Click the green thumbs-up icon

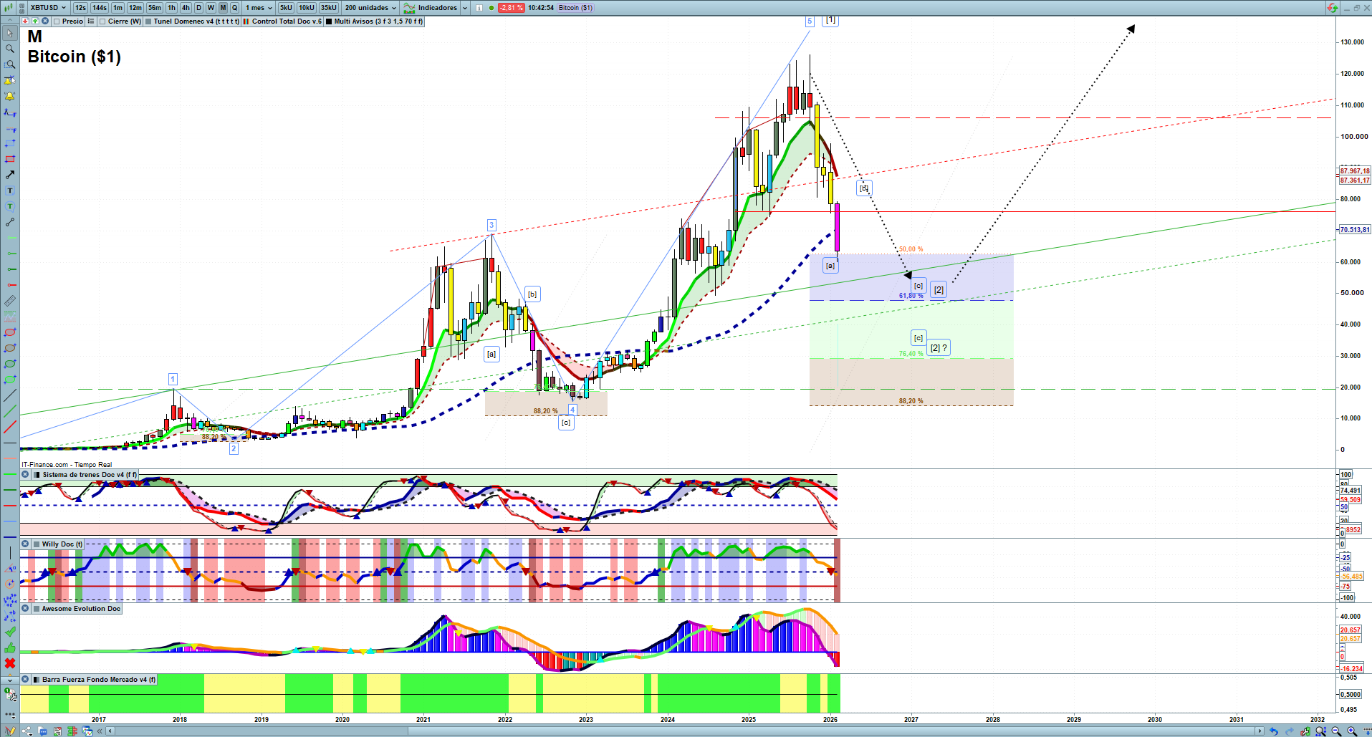coord(9,647)
